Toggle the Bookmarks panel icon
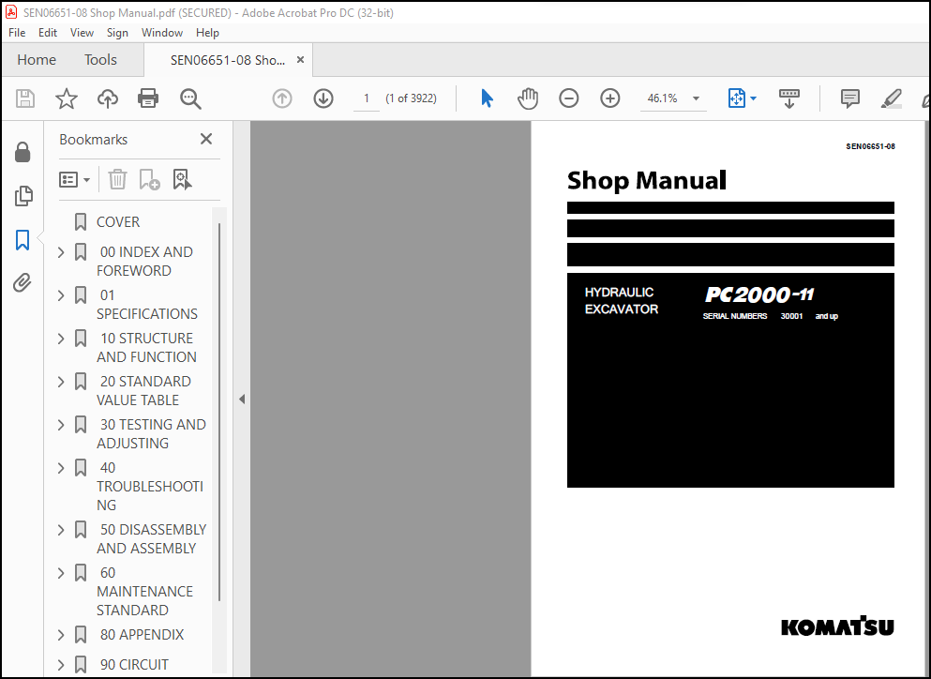931x679 pixels. 23,240
